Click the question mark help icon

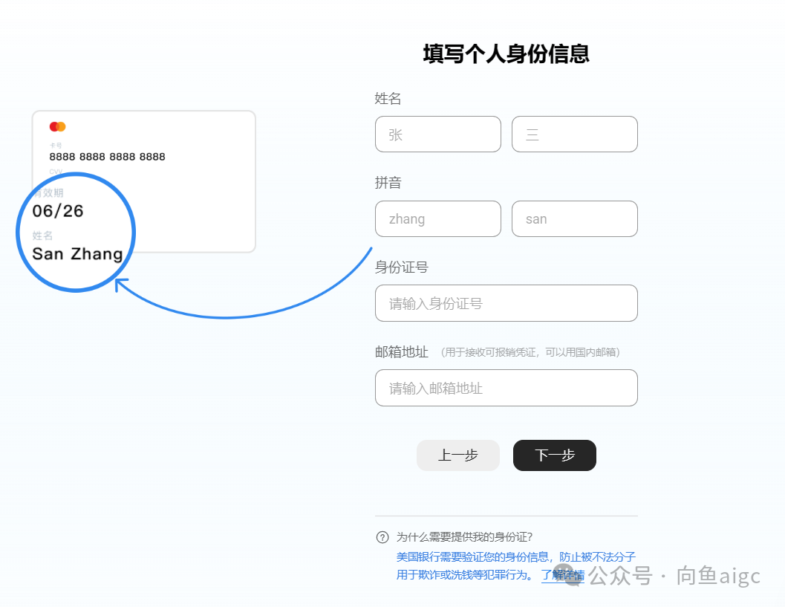point(382,537)
